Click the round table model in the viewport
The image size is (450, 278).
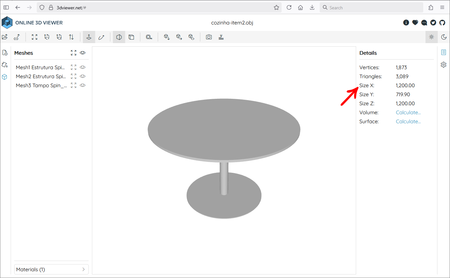click(x=224, y=130)
